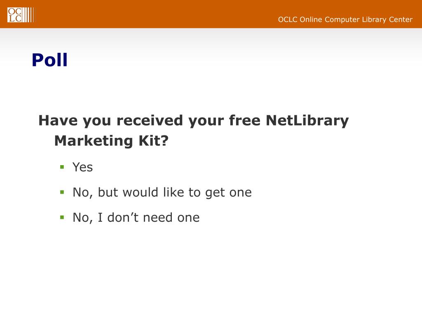The width and height of the screenshot is (422, 317).
Task: Click the Poll slide title
Action: tap(49, 60)
